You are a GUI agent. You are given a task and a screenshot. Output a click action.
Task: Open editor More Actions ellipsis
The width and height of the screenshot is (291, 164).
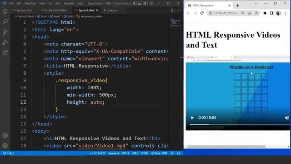pos(178,10)
